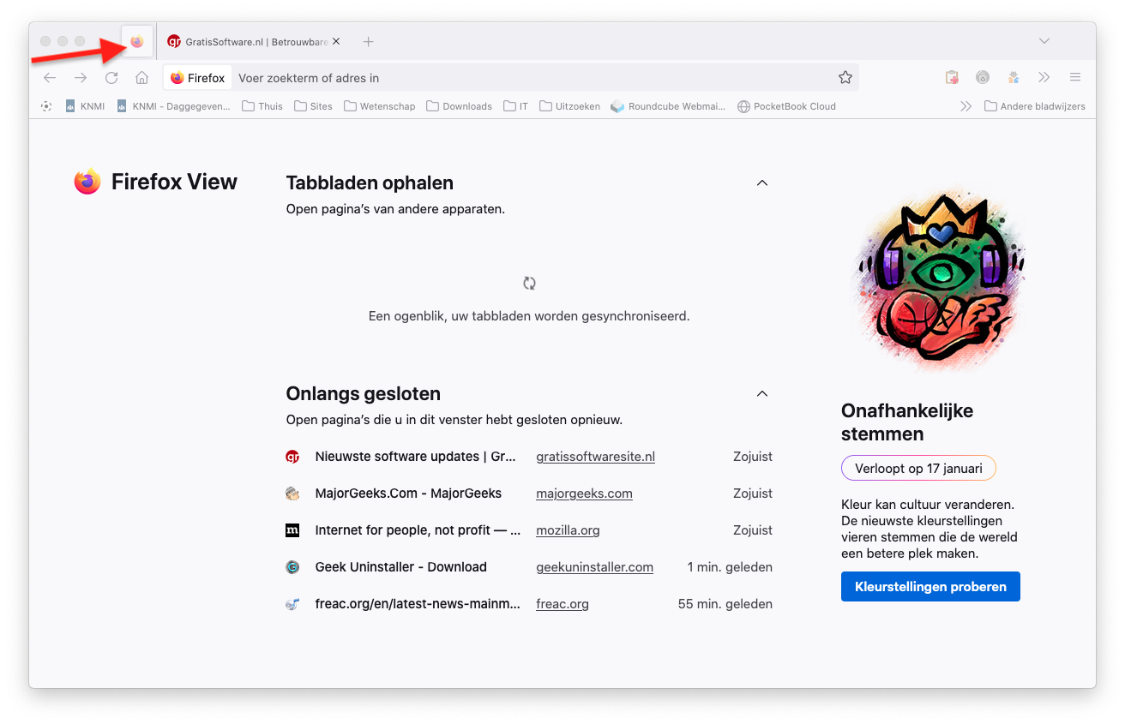
Task: Reopen the majorgeeks.com link
Action: (584, 494)
